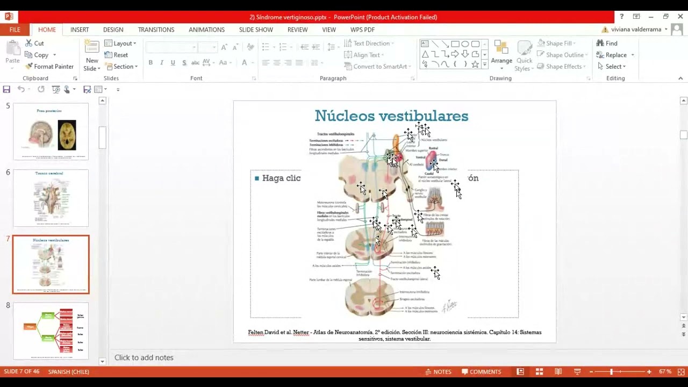Open COMMENTS pane from status bar
This screenshot has height=387, width=688.
click(481, 371)
